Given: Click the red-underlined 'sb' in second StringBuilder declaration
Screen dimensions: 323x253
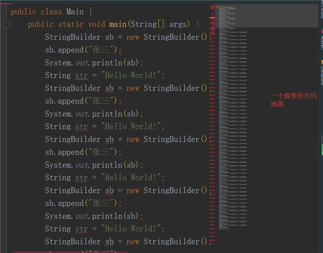Looking at the screenshot, I should (x=109, y=88).
